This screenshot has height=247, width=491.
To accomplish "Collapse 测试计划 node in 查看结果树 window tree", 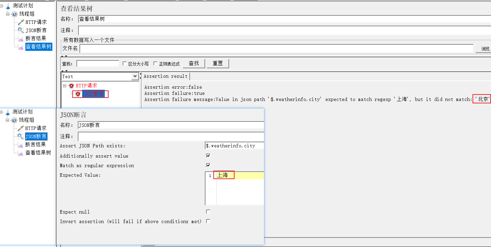I will click(2, 6).
